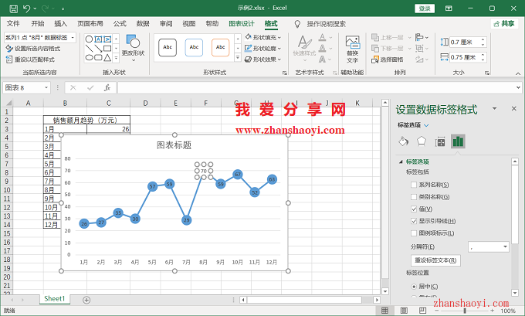Toggle the Legend Key (图例项标示) checkbox
Image resolution: width=525 pixels, height=316 pixels.
[414, 233]
